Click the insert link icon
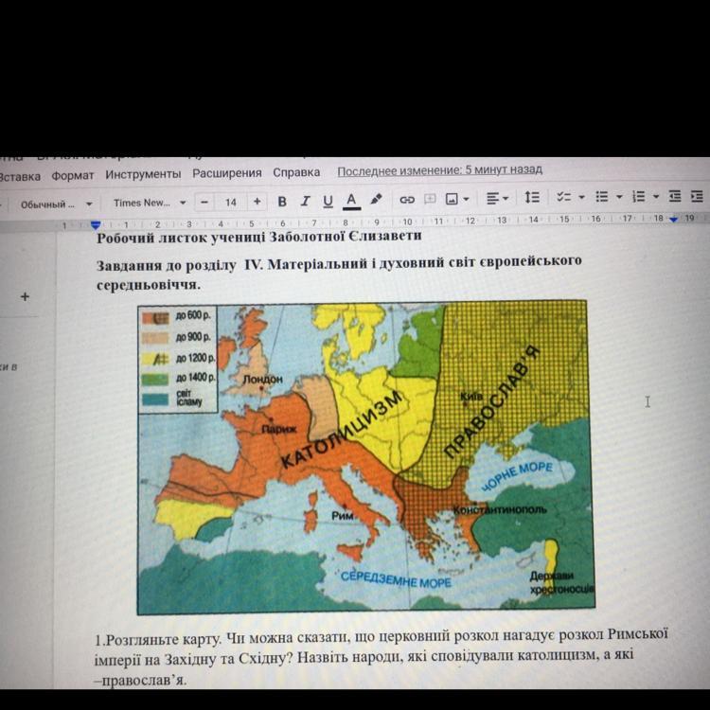710x710 pixels. click(x=407, y=200)
